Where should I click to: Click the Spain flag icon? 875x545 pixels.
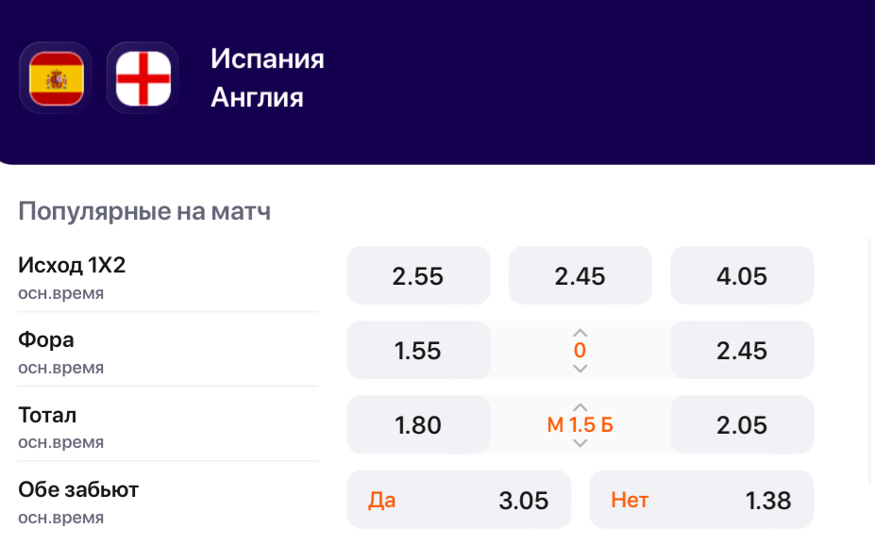click(x=56, y=77)
